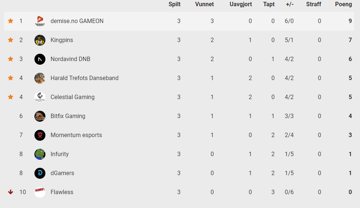Click the Uavgjort column header
This screenshot has width=360, height=208.
point(241,4)
